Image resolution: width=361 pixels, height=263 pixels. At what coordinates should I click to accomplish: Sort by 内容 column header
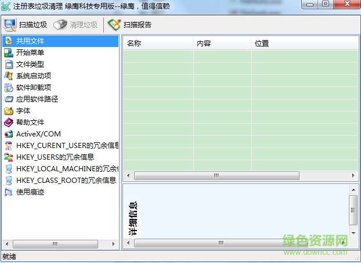(222, 44)
